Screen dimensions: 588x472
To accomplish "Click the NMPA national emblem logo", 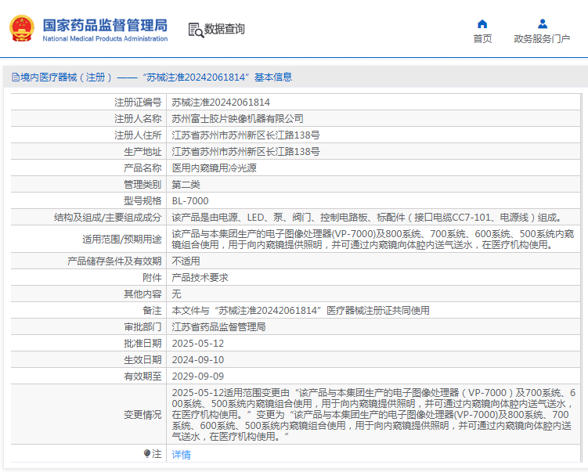I will pos(21,29).
